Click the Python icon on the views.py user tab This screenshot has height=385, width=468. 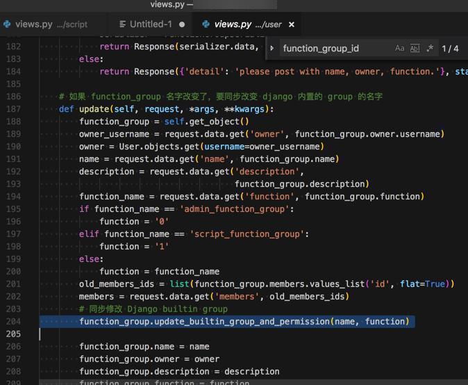point(205,24)
